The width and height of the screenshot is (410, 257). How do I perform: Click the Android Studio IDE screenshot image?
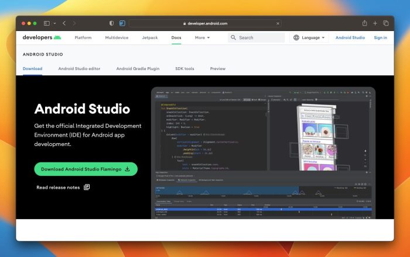(x=264, y=153)
